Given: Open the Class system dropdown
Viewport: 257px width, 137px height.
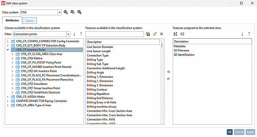Looking at the screenshot, I should pyautogui.click(x=60, y=12).
